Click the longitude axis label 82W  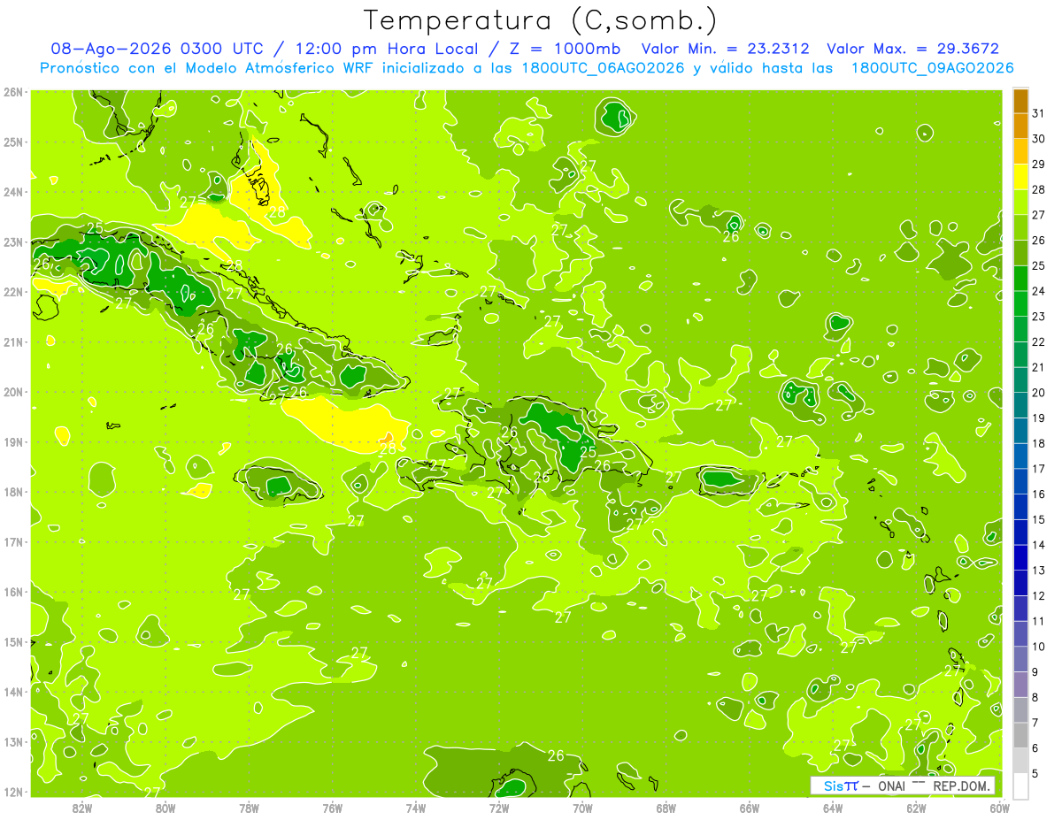tap(82, 807)
